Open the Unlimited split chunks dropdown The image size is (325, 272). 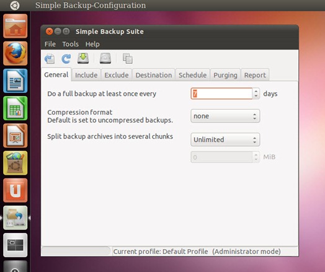tap(225, 139)
